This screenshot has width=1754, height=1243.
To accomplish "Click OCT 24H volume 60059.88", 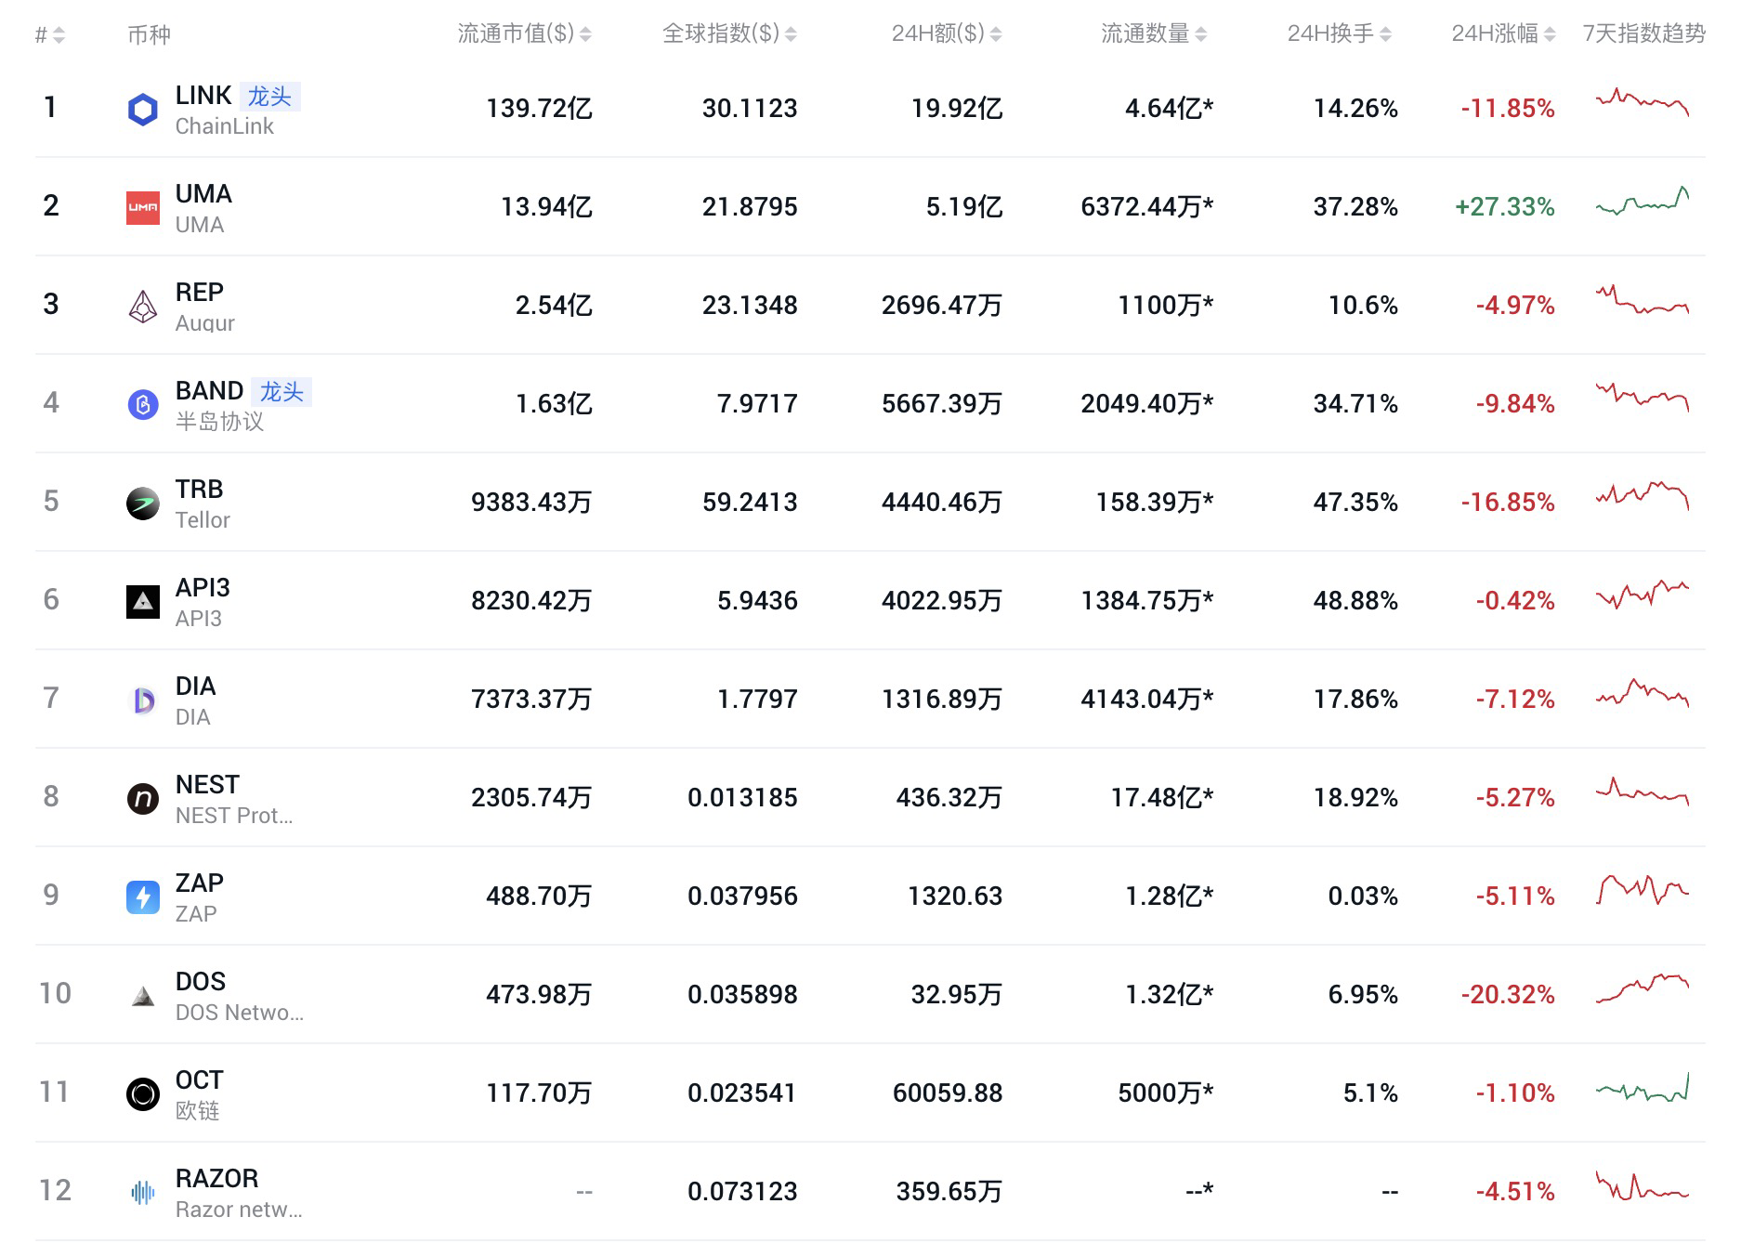I will [948, 1093].
